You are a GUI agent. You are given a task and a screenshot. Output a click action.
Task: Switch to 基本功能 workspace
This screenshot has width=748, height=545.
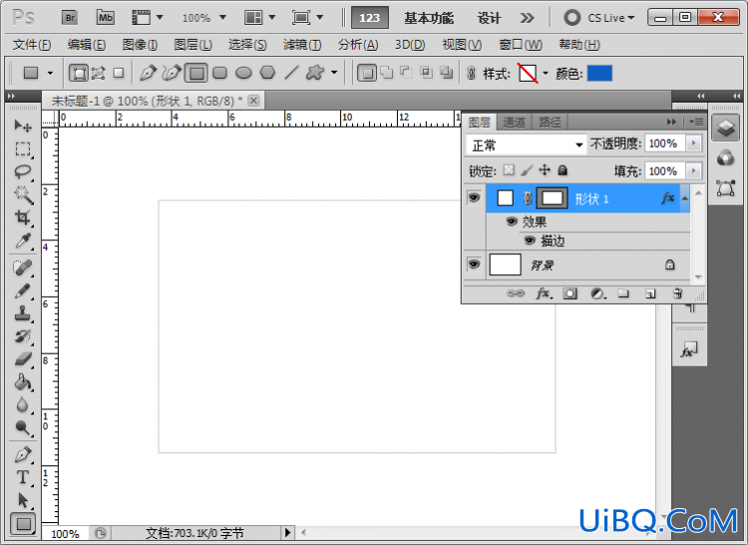pyautogui.click(x=429, y=18)
